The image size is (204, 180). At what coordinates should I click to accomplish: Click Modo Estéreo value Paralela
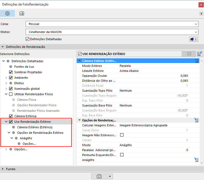[125, 66]
